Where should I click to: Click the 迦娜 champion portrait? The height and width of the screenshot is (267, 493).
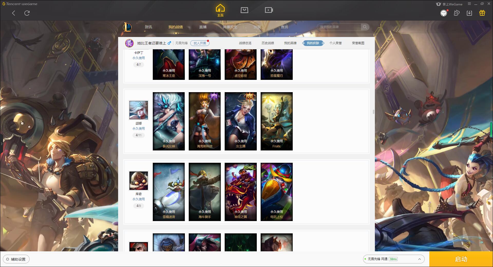point(139,110)
